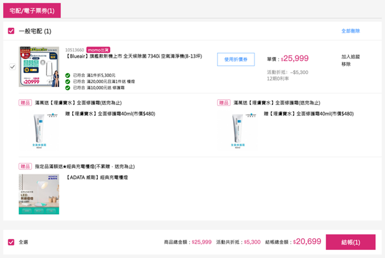Viewport: 385px width, 258px height.
Task: Click the momo出貨 badge
Action: point(98,50)
